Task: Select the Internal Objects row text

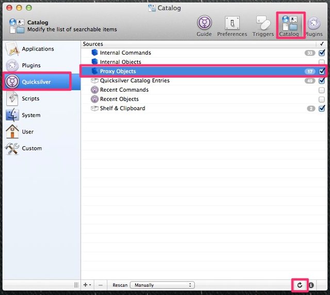Action: point(120,62)
